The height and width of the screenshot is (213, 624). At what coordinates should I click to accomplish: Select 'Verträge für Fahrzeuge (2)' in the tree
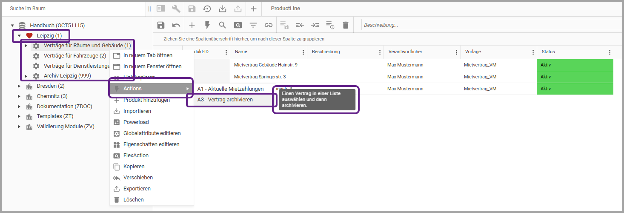click(x=74, y=56)
